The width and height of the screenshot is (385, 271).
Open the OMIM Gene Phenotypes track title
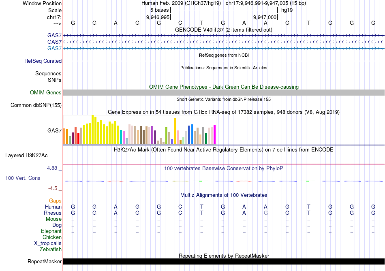click(x=224, y=87)
